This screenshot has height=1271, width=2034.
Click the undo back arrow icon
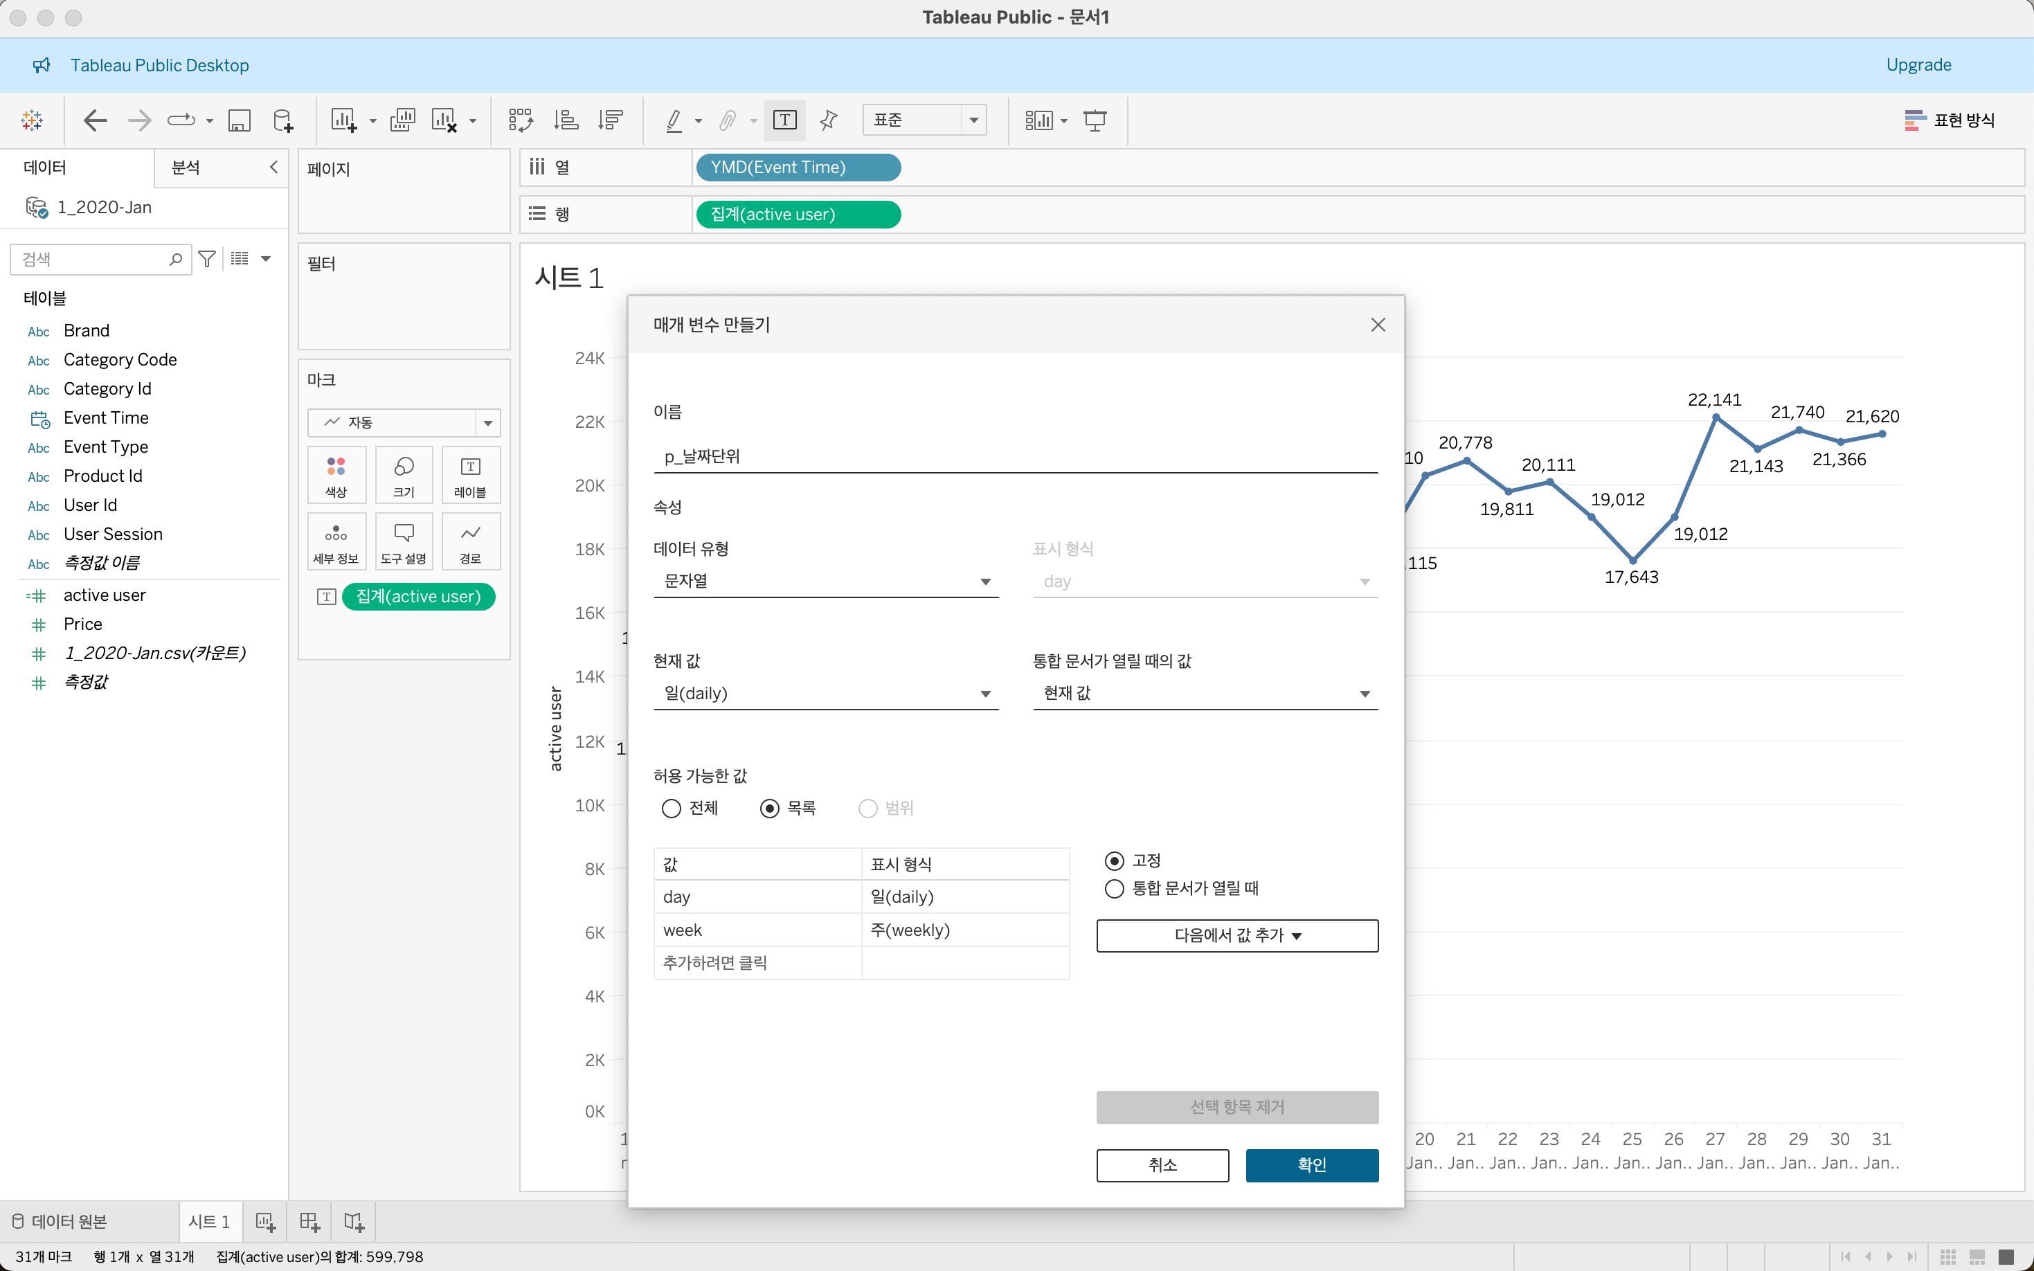[x=95, y=120]
